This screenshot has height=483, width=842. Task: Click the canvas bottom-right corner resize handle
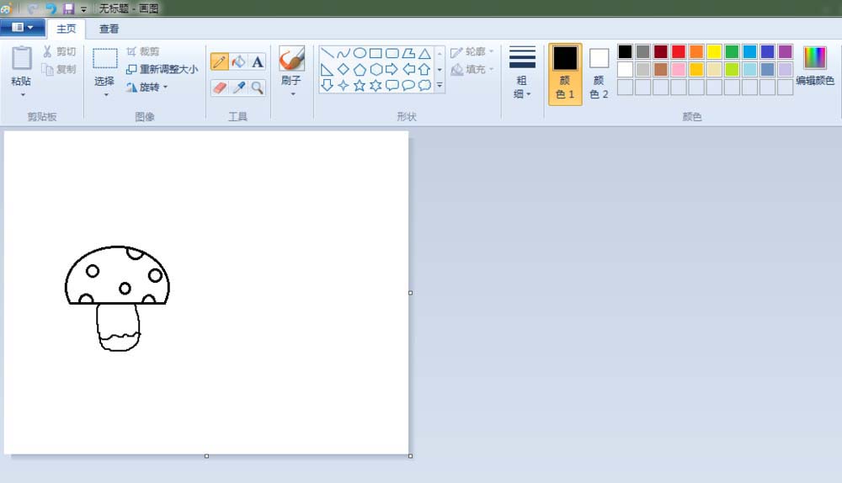(x=411, y=456)
